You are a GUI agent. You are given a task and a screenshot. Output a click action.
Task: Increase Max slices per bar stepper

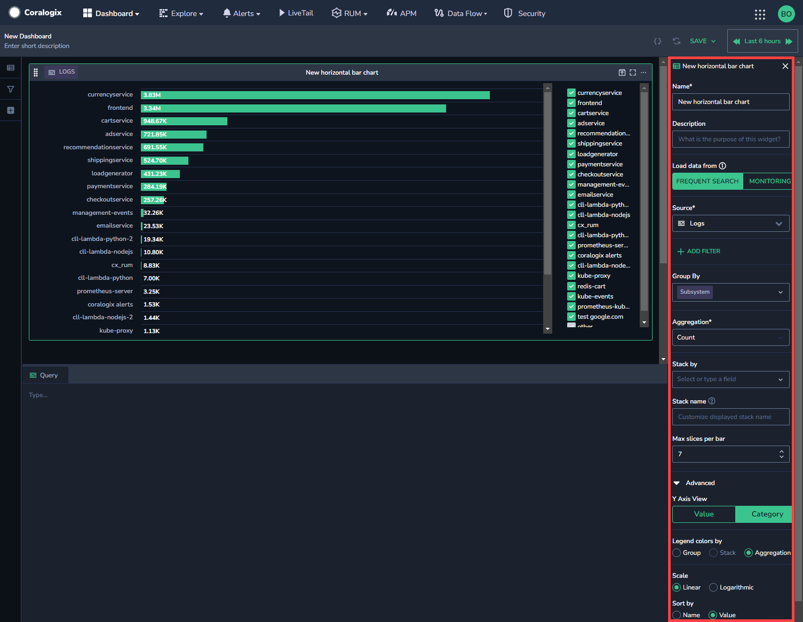[782, 451]
